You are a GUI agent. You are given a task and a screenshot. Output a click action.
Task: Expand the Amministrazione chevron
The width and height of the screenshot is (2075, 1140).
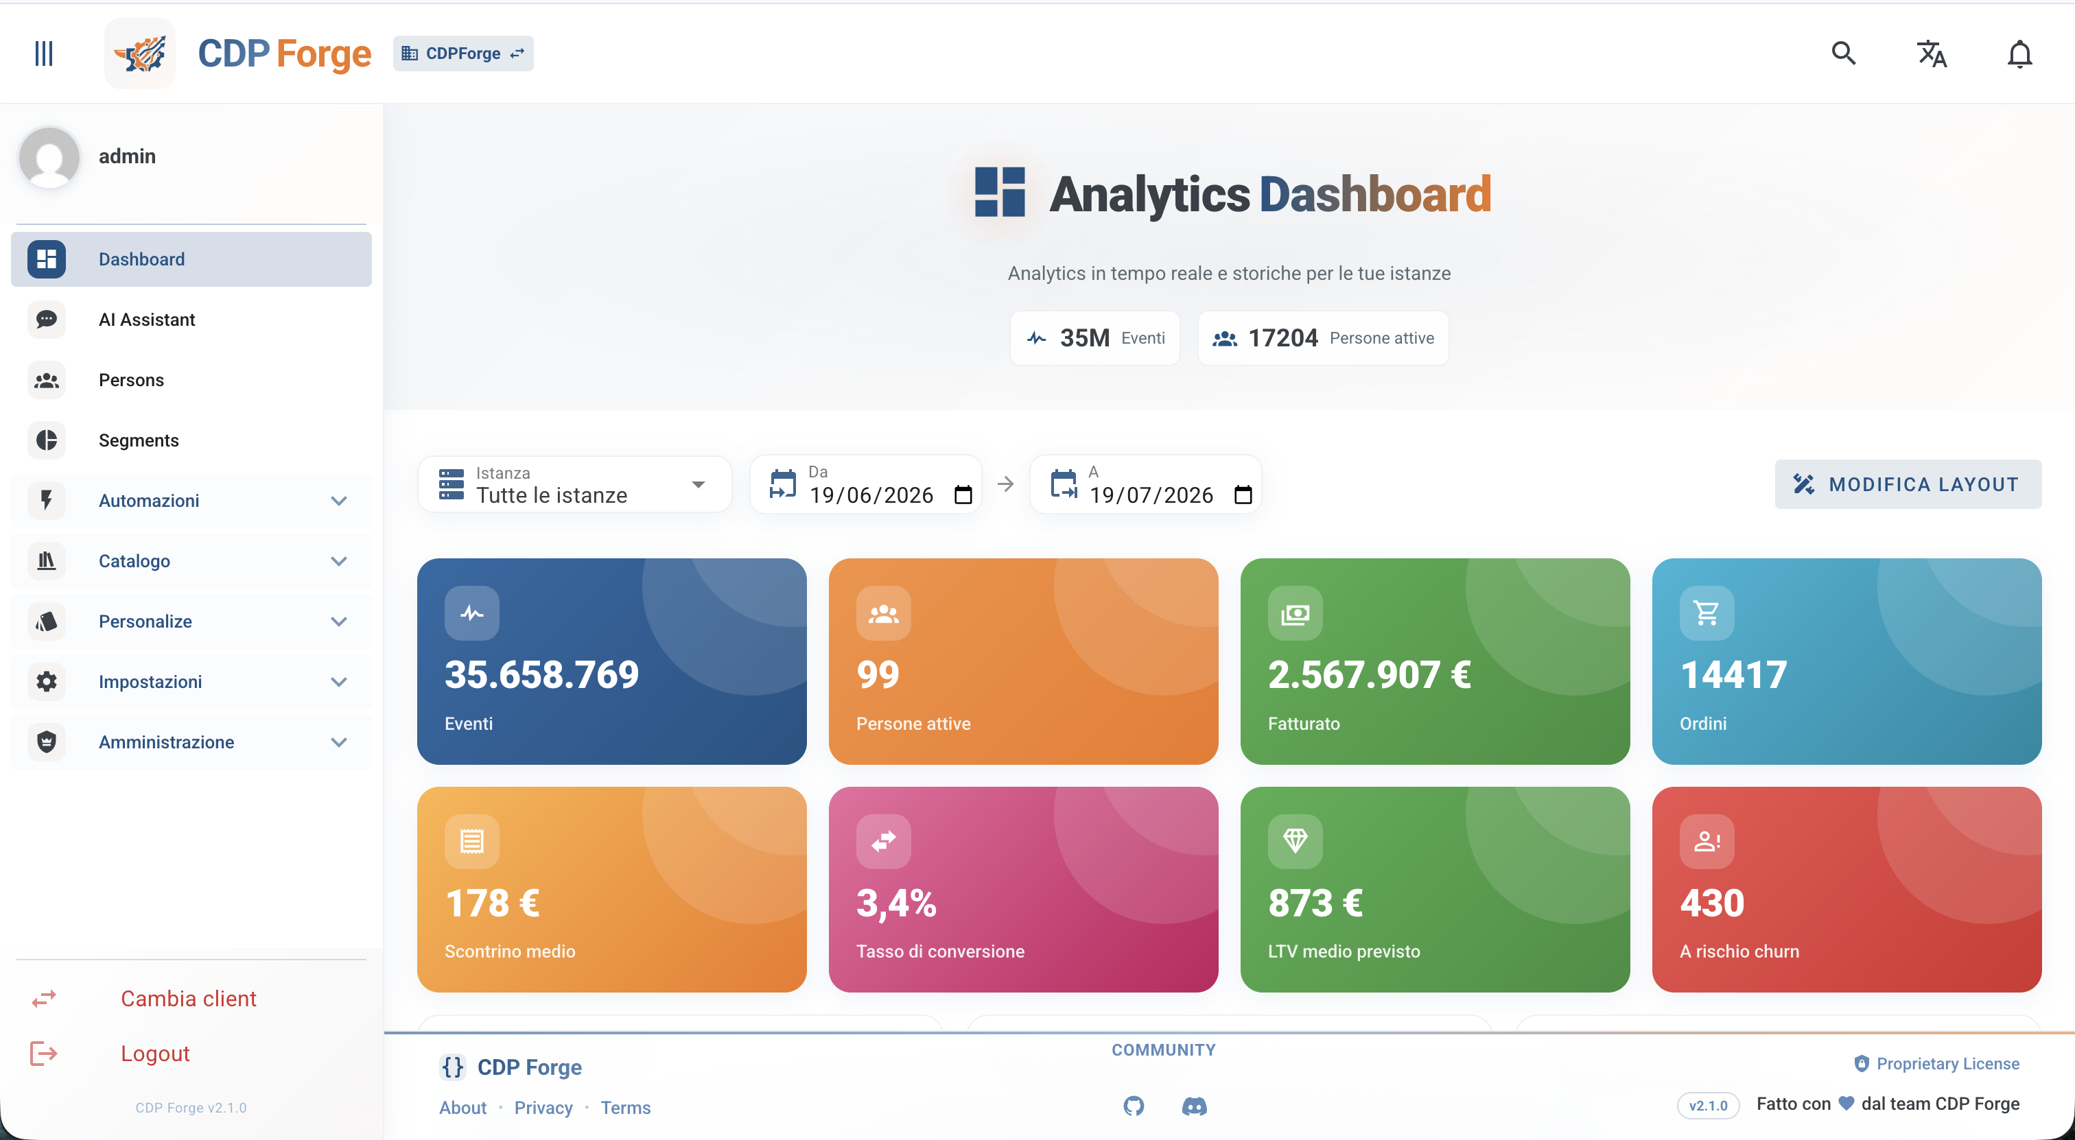pos(339,742)
